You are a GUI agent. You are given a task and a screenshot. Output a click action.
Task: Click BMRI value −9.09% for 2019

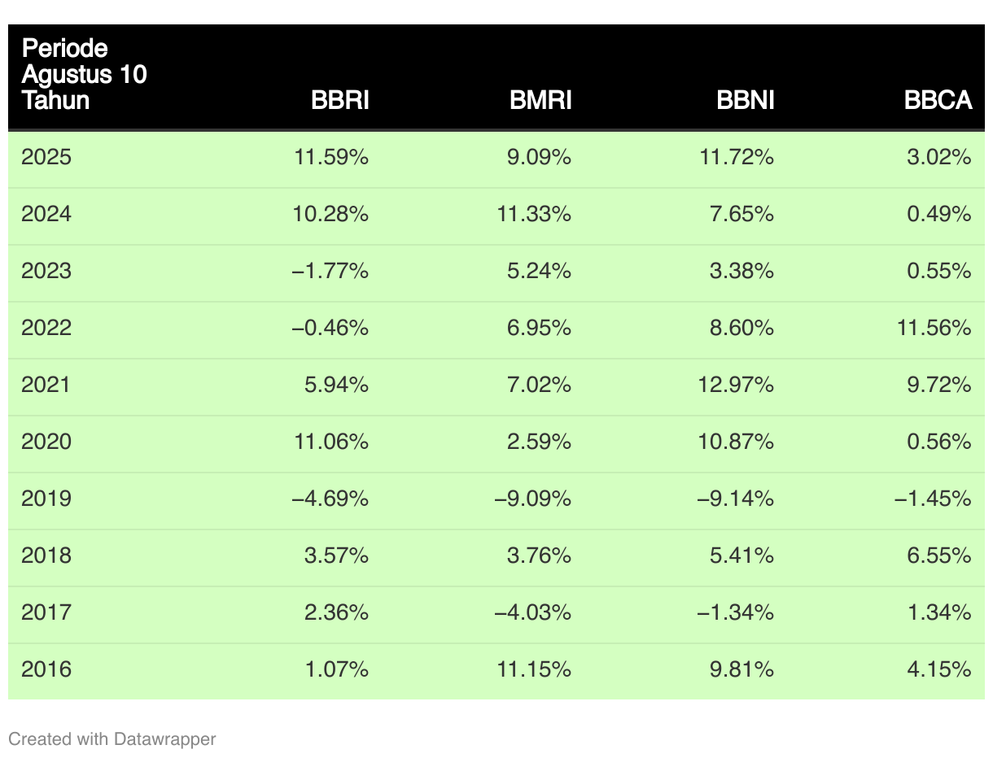(532, 499)
